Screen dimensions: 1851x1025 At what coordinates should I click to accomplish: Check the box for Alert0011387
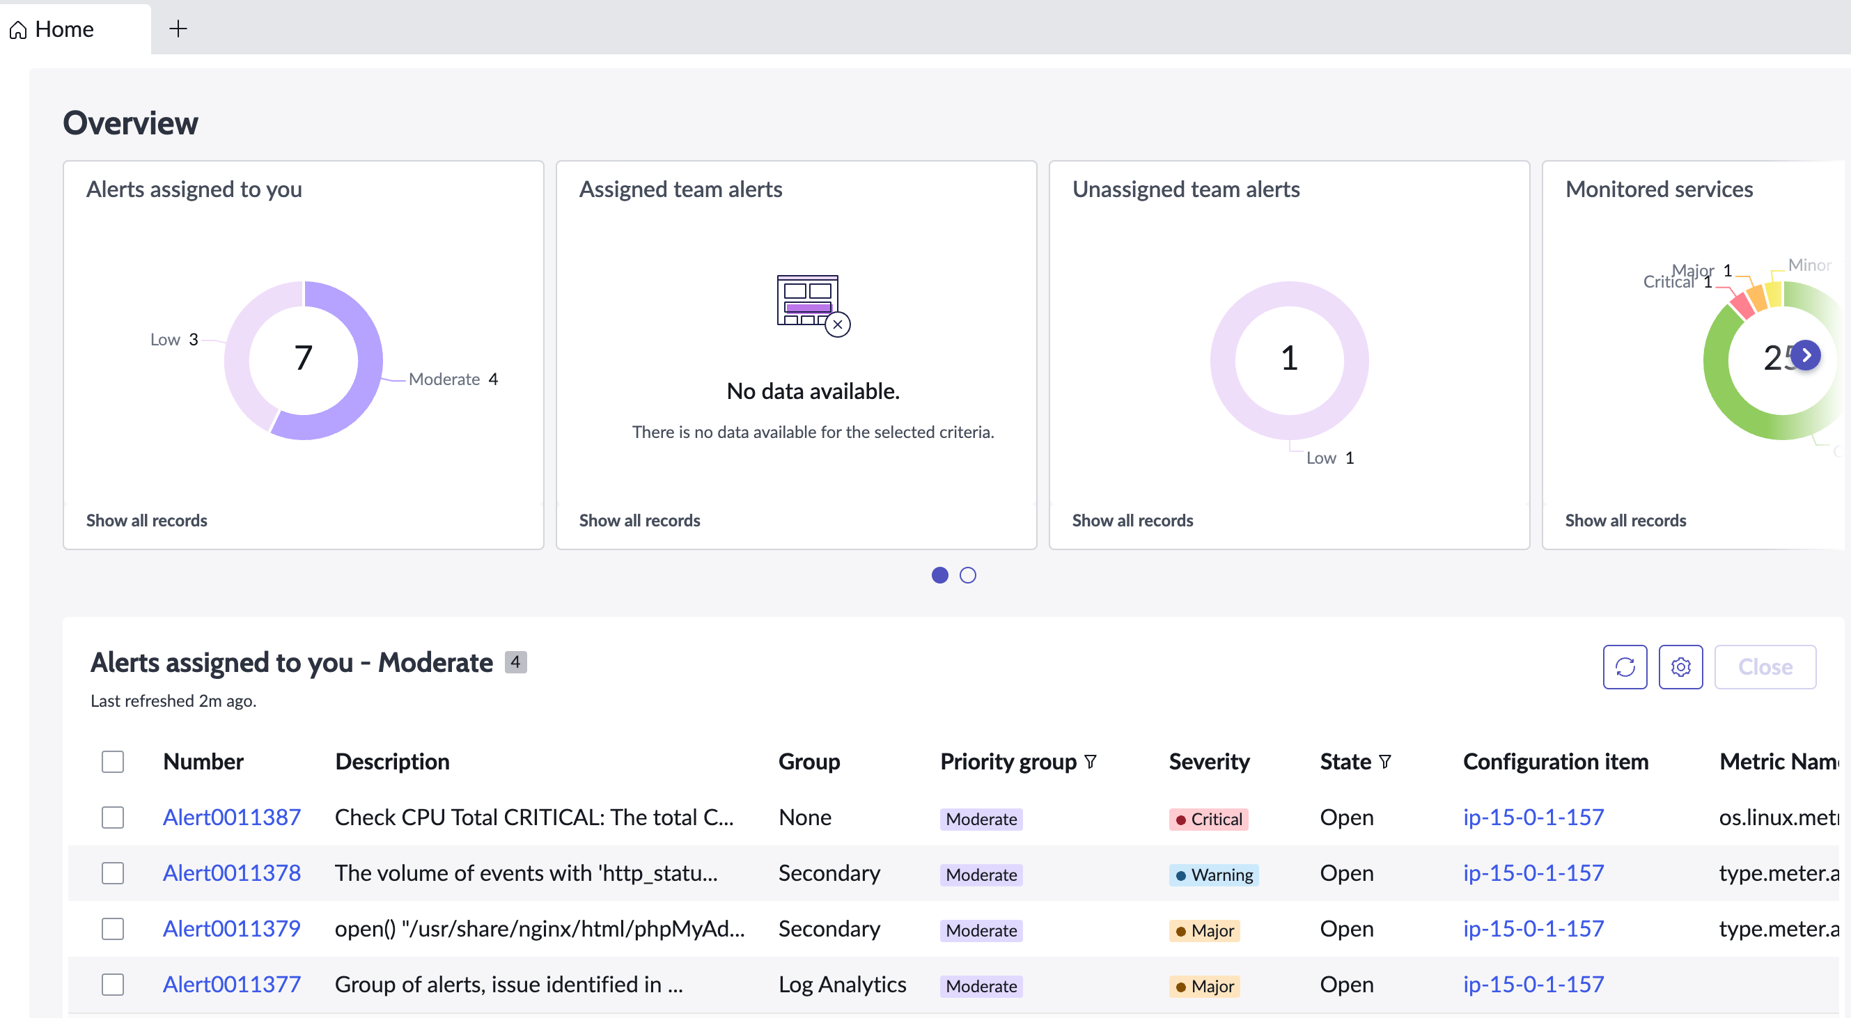113,817
